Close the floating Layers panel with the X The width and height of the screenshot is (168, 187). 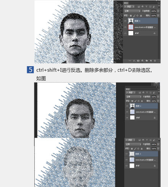tap(159, 87)
